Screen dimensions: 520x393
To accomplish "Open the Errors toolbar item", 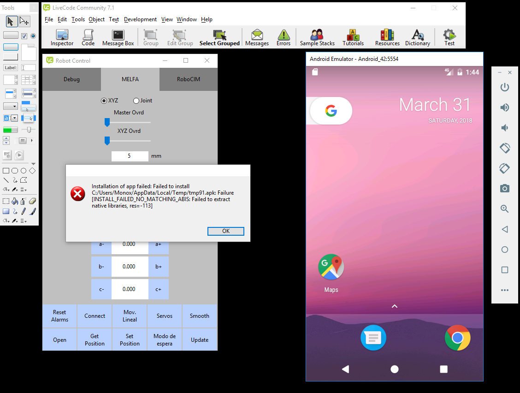I will [284, 37].
